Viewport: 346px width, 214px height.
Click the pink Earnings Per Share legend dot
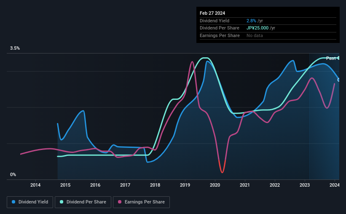pyautogui.click(x=120, y=202)
